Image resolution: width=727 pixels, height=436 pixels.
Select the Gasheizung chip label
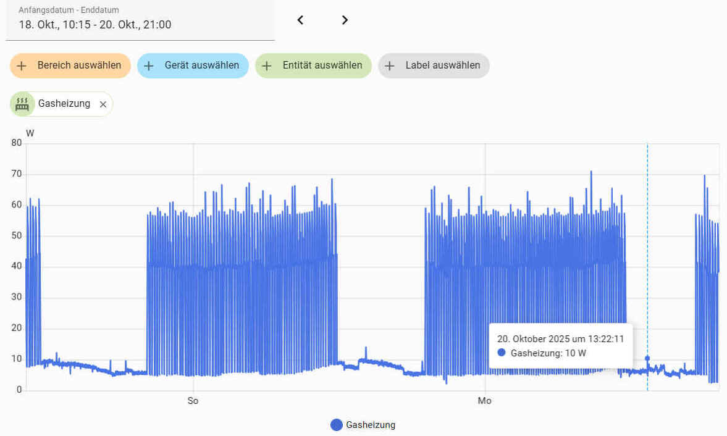64,104
